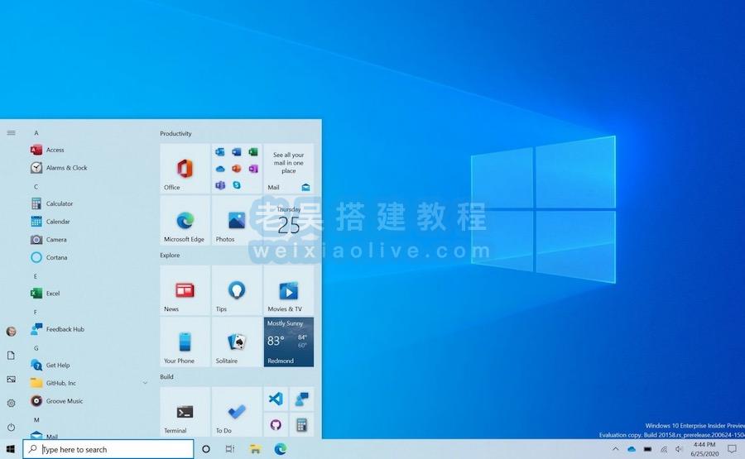Viewport: 745px width, 459px height.
Task: Expand the GitHub, Inc folder chevron
Action: pyautogui.click(x=145, y=383)
